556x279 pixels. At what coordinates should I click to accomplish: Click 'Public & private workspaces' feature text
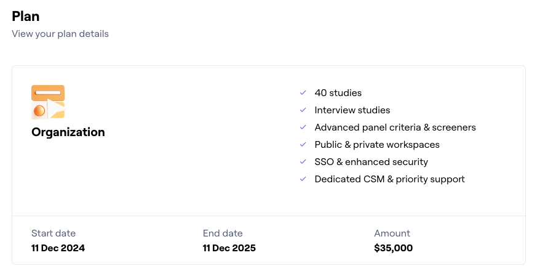click(376, 145)
